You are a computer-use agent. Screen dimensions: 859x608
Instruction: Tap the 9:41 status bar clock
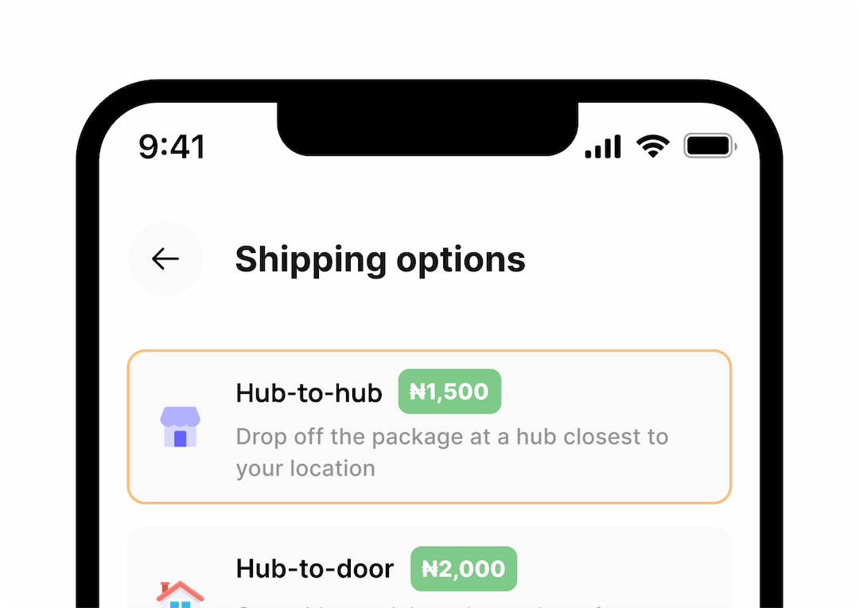tap(173, 146)
